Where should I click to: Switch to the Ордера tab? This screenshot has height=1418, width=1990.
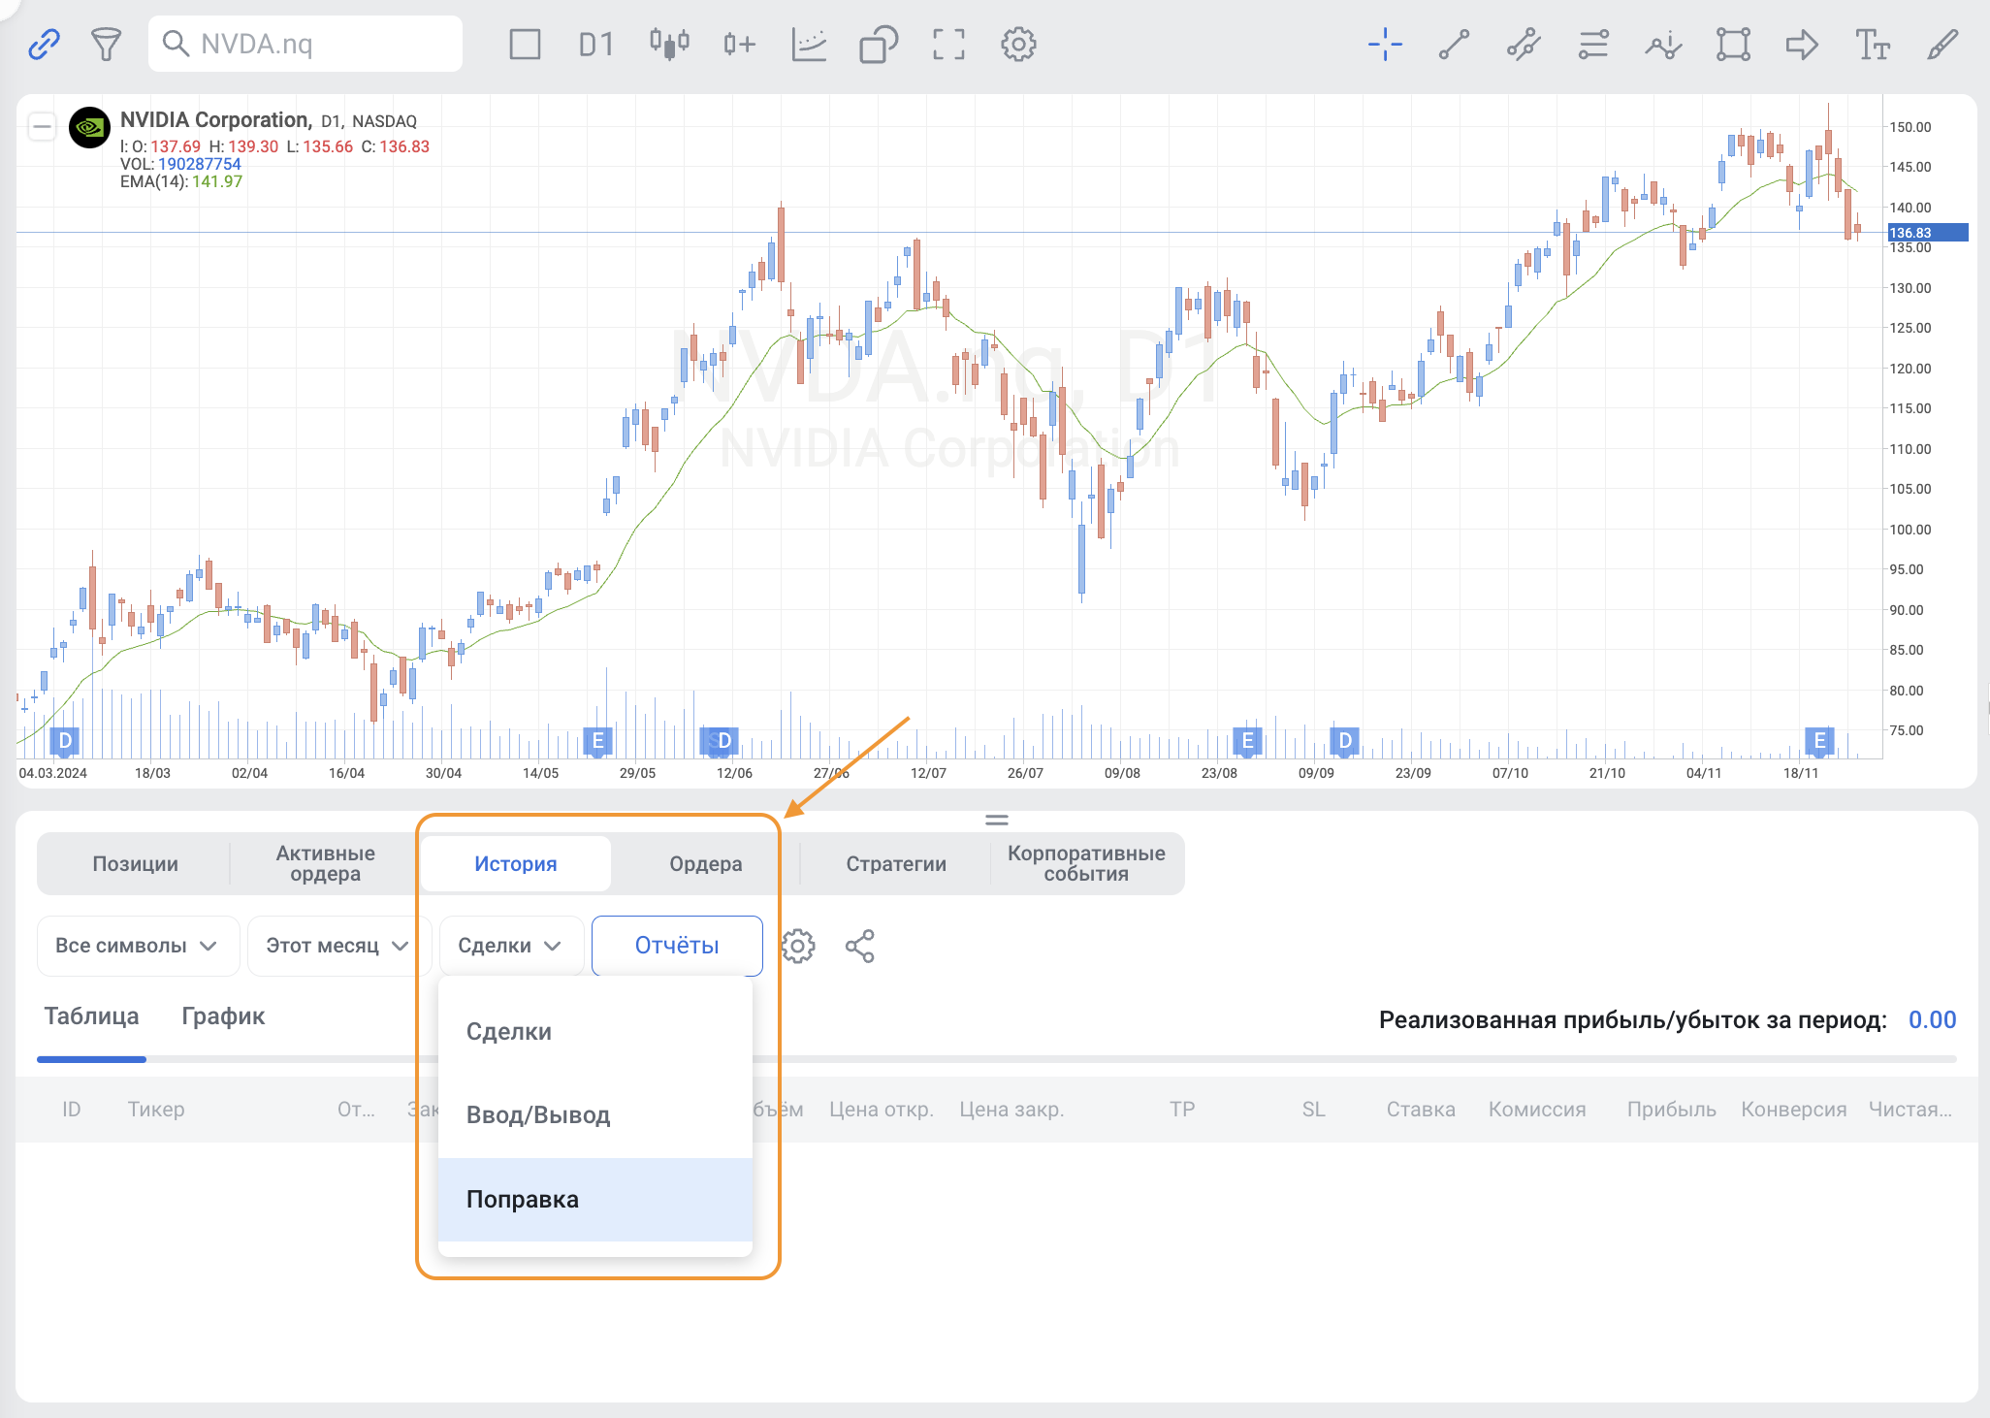pyautogui.click(x=705, y=863)
